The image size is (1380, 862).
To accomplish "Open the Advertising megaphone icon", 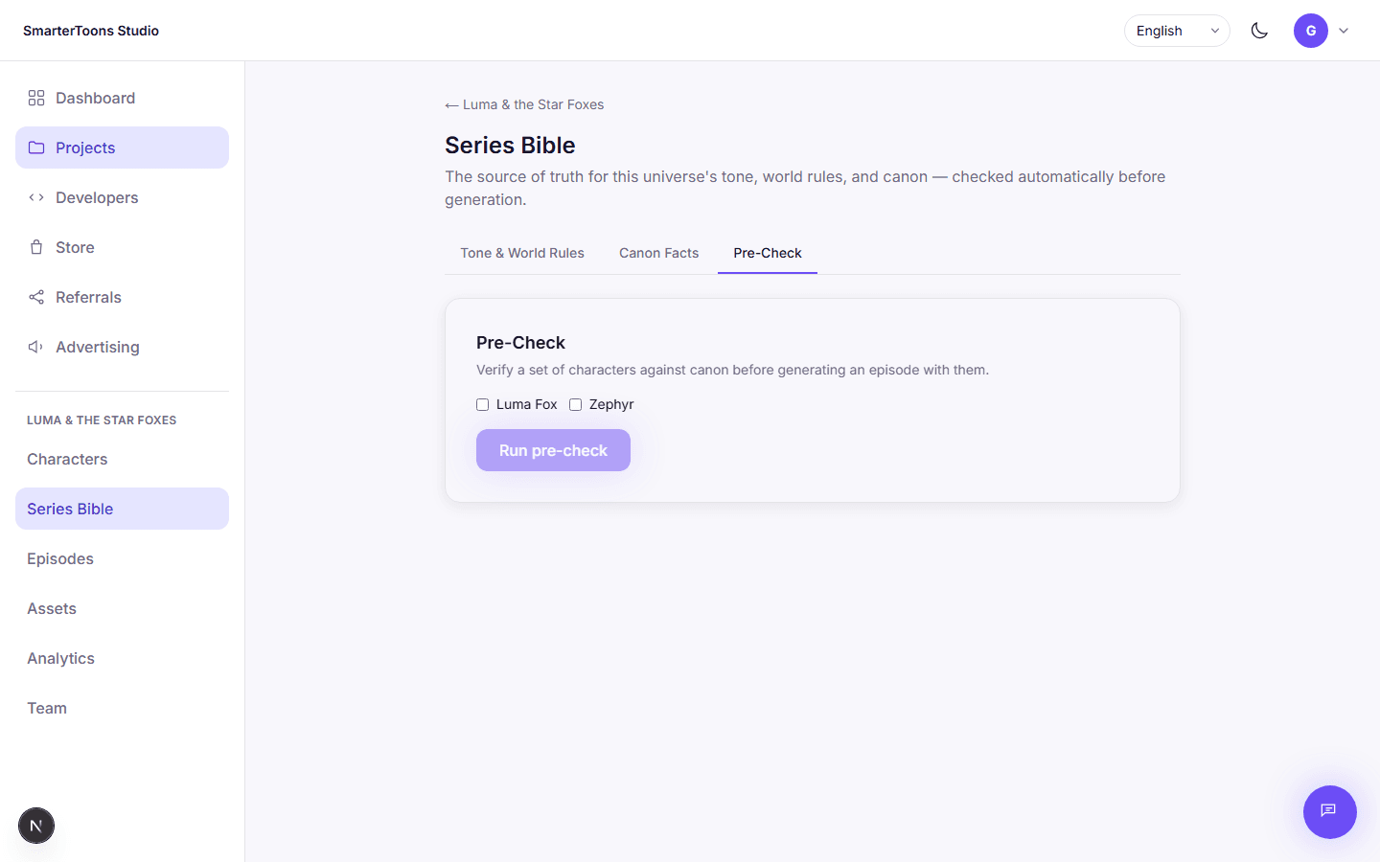I will click(36, 347).
